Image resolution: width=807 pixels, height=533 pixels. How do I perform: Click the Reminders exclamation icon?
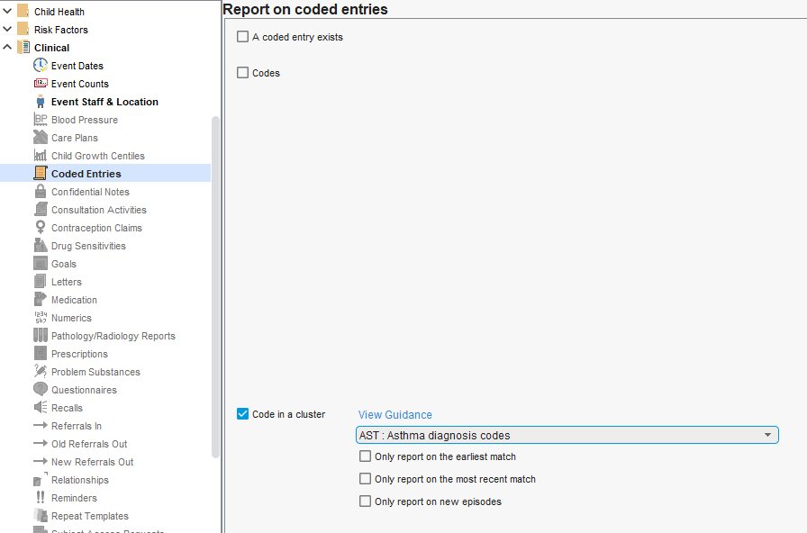(x=41, y=498)
